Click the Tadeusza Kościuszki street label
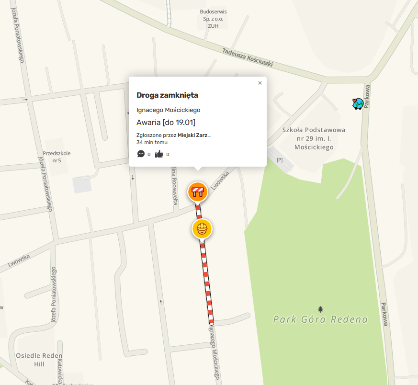Viewport: 418px width, 385px height. tap(248, 57)
